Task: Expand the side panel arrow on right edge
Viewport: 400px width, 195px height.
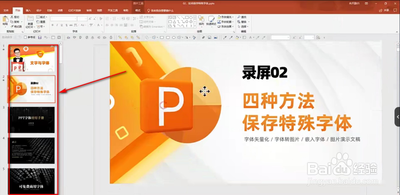Action: [x=397, y=117]
